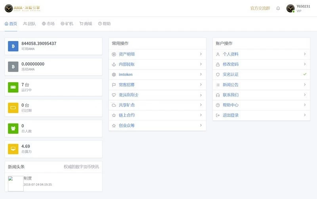Click the star icon beside 创业众筹

114,125
